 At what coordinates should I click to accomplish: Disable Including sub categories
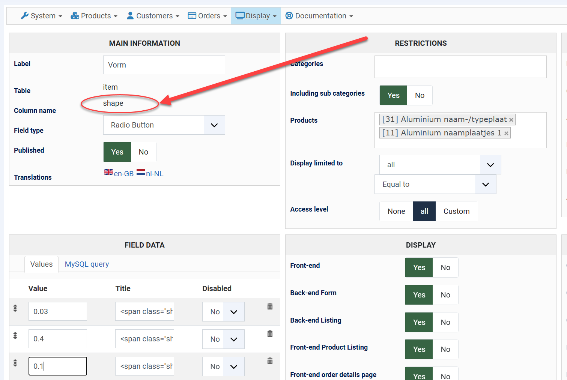[x=420, y=95]
